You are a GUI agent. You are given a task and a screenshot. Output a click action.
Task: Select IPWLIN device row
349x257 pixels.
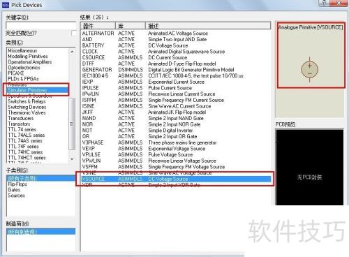176,94
